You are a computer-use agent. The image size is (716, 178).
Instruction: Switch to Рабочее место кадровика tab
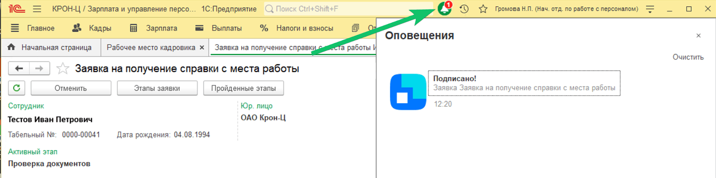coord(151,47)
